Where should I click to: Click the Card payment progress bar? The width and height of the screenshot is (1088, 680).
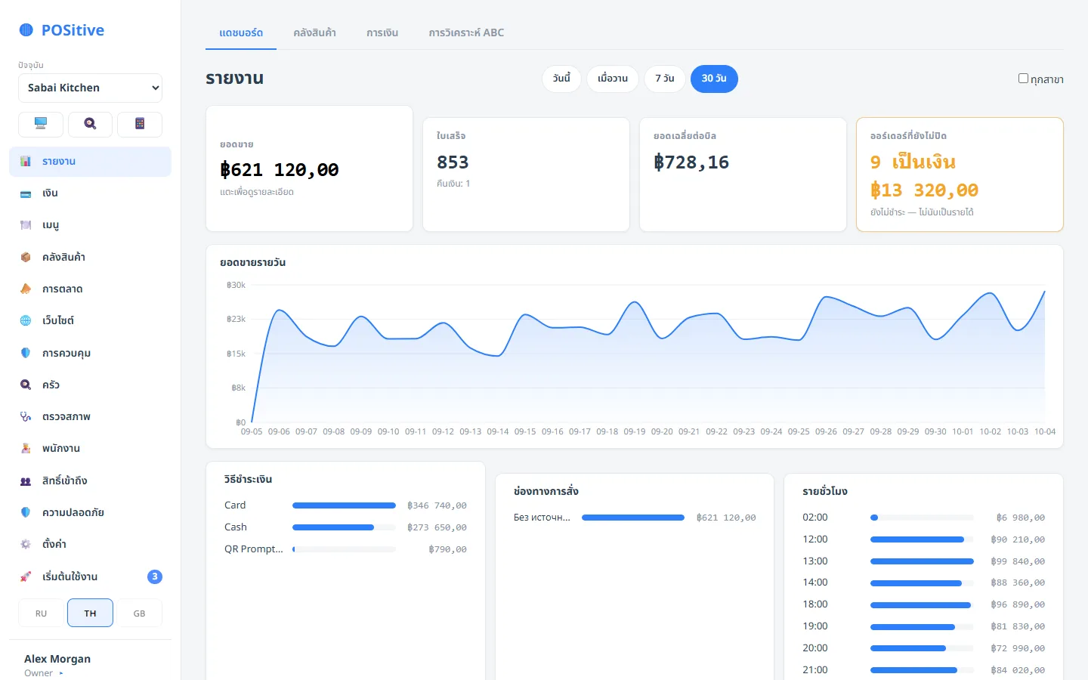(344, 505)
